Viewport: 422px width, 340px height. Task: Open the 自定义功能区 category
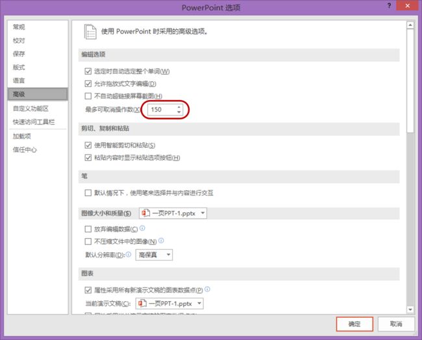pyautogui.click(x=31, y=108)
